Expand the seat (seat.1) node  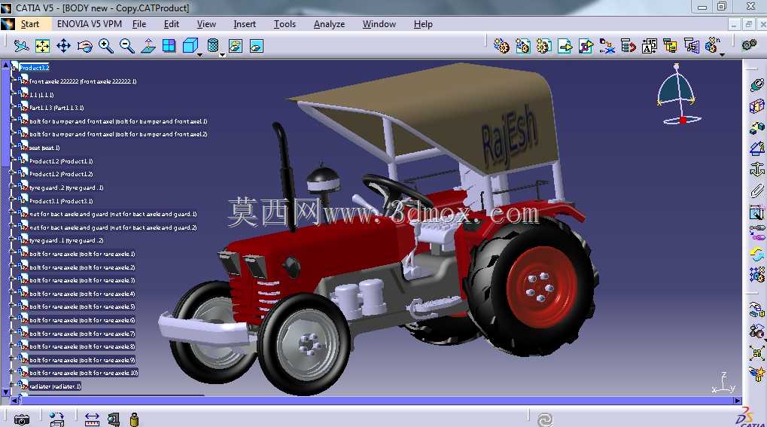pos(14,145)
